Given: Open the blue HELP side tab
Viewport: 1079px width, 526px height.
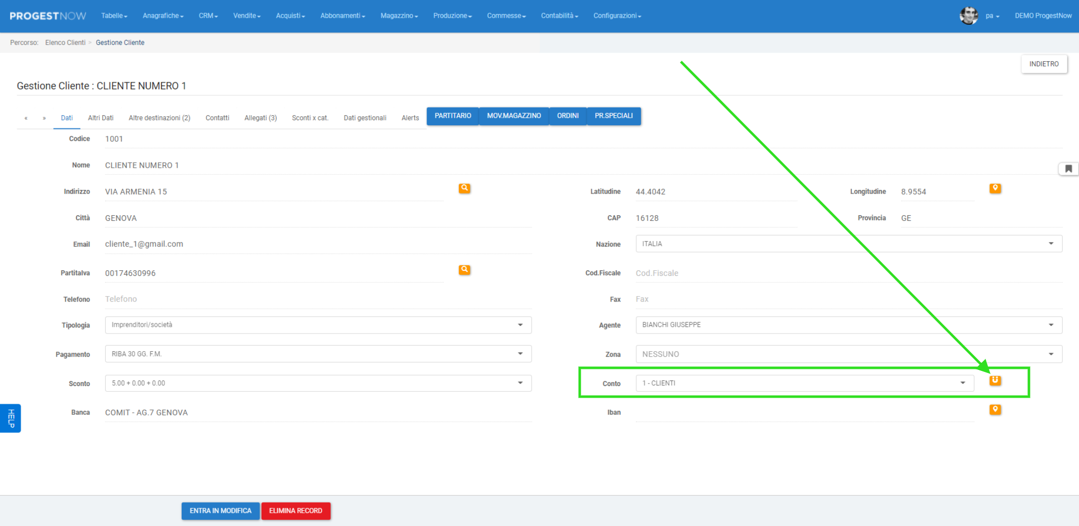Looking at the screenshot, I should pos(11,418).
